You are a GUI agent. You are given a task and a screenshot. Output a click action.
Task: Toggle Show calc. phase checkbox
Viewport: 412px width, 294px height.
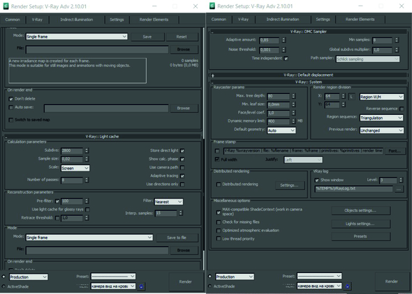click(x=182, y=159)
